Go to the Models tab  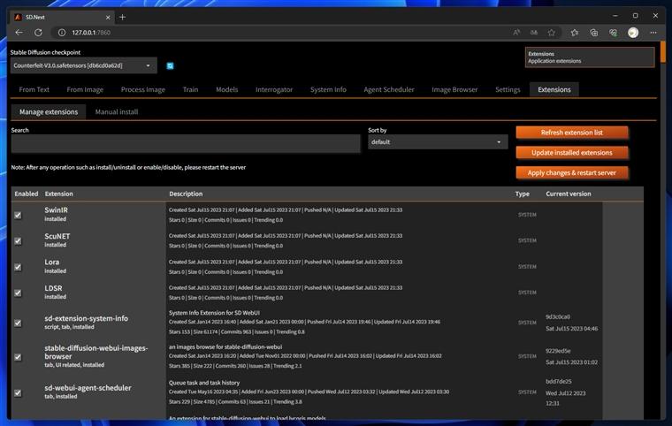pos(226,89)
